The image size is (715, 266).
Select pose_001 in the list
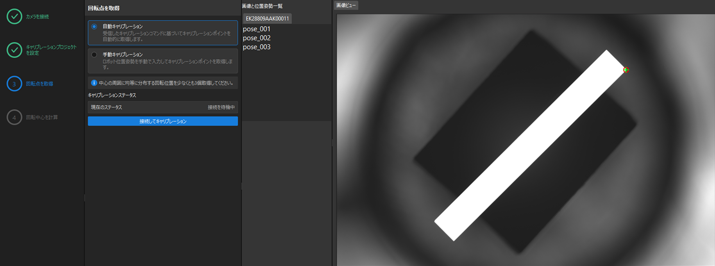click(257, 29)
